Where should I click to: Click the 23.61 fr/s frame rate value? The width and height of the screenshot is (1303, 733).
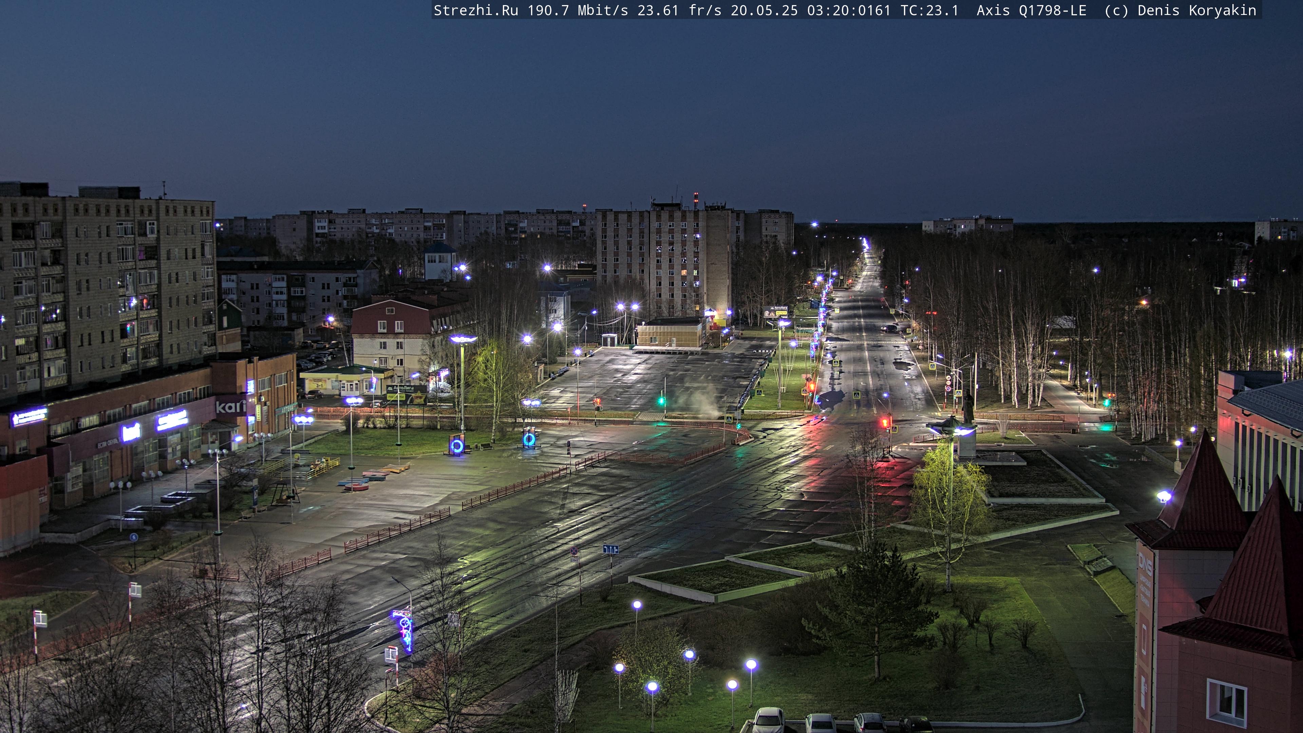679,11
